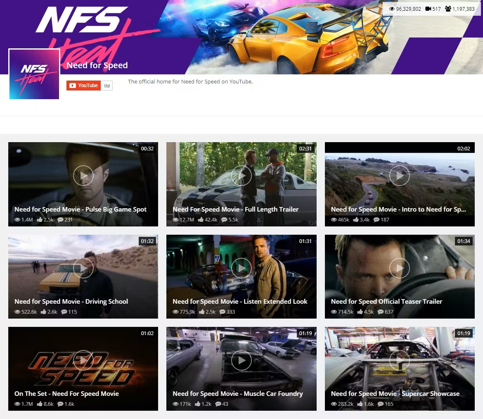This screenshot has height=419, width=483.
Task: Click the views eye icon on Official Teaser Trailer
Action: tap(334, 312)
